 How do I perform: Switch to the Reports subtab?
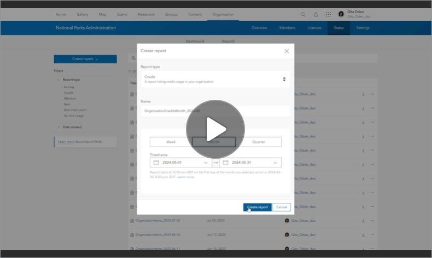point(229,41)
